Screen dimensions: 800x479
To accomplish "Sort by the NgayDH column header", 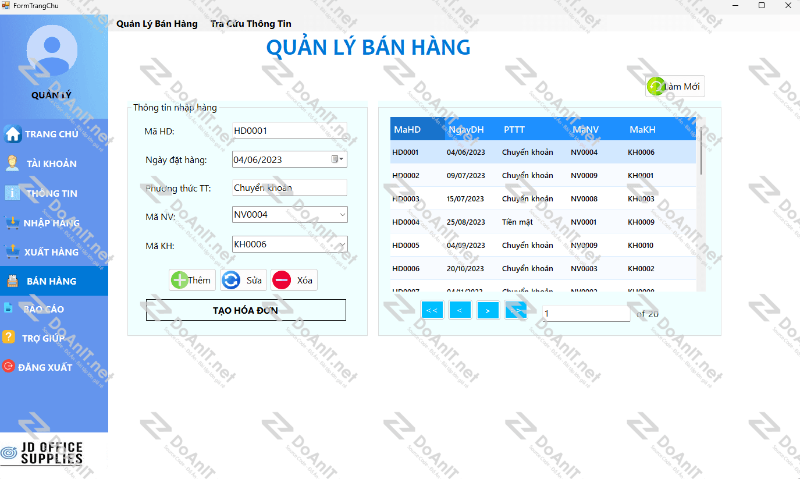I will pos(472,129).
